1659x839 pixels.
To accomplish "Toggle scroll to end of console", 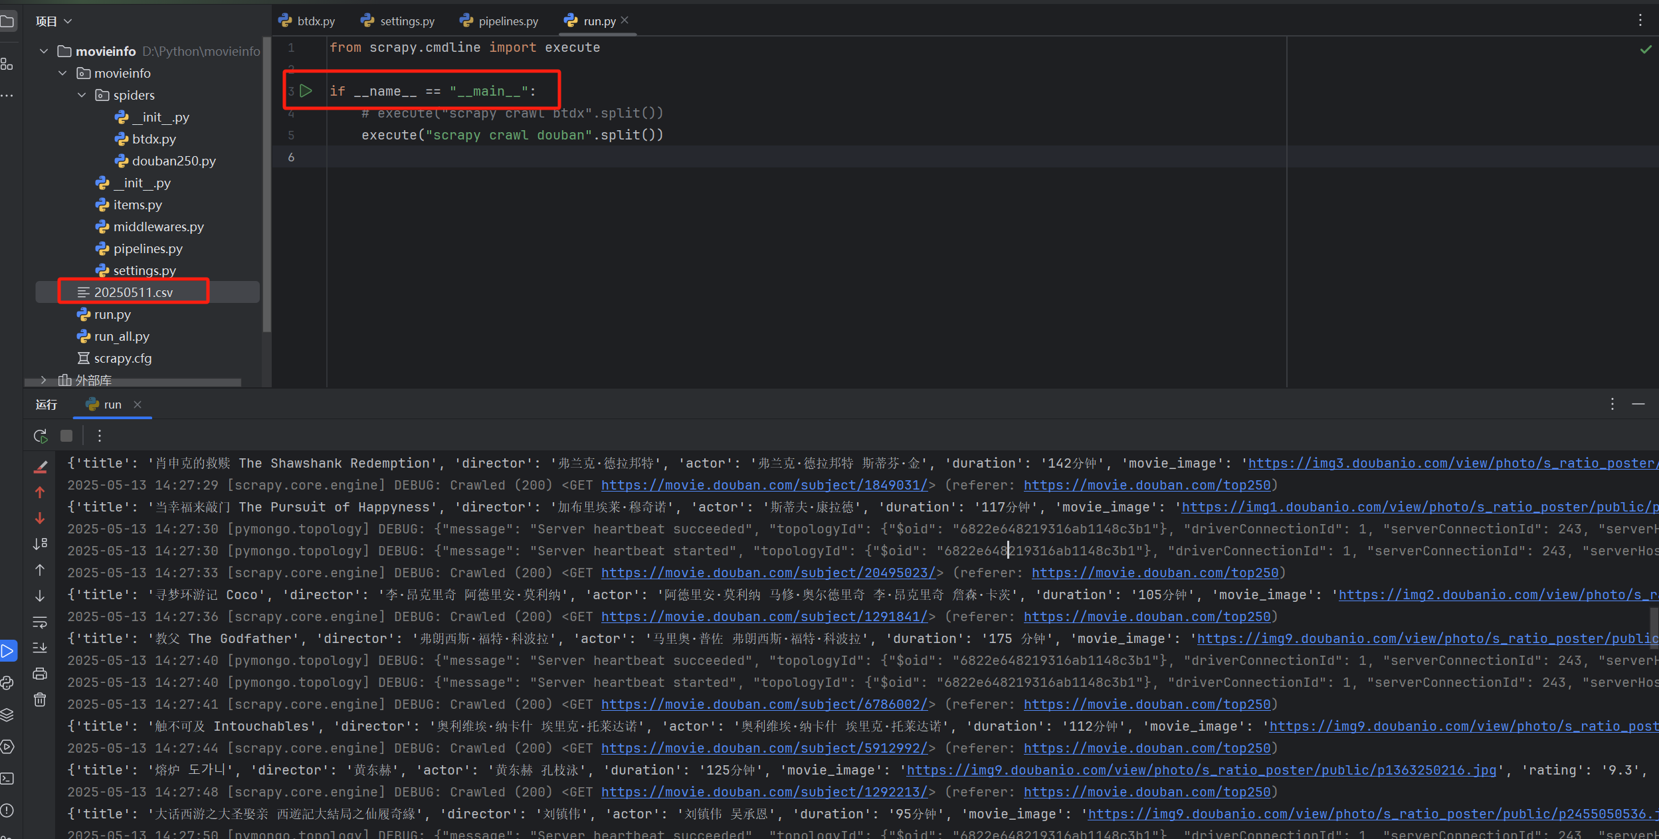I will coord(40,648).
